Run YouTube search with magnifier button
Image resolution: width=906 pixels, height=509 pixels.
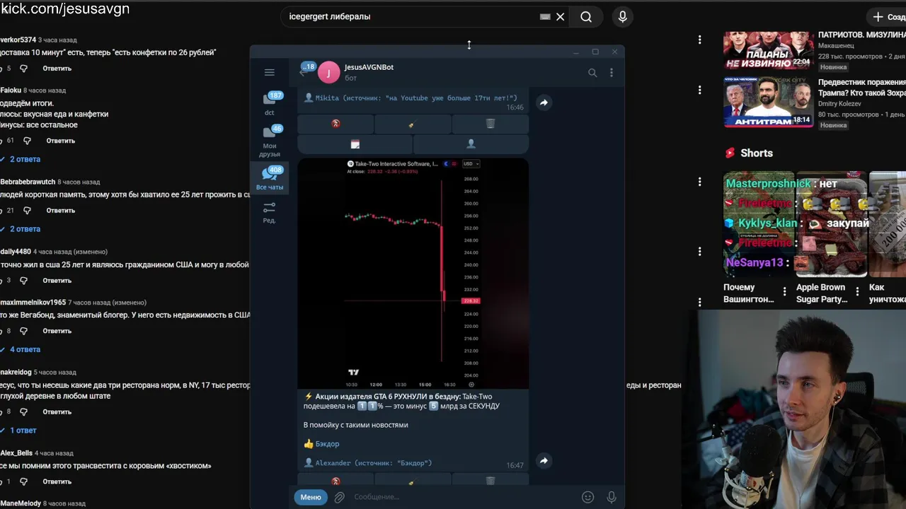(586, 16)
